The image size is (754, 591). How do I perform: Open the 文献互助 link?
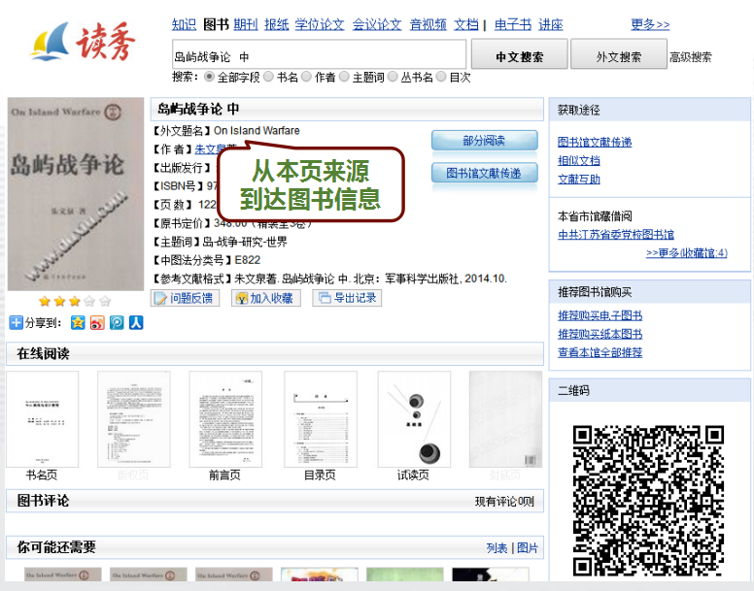[578, 180]
